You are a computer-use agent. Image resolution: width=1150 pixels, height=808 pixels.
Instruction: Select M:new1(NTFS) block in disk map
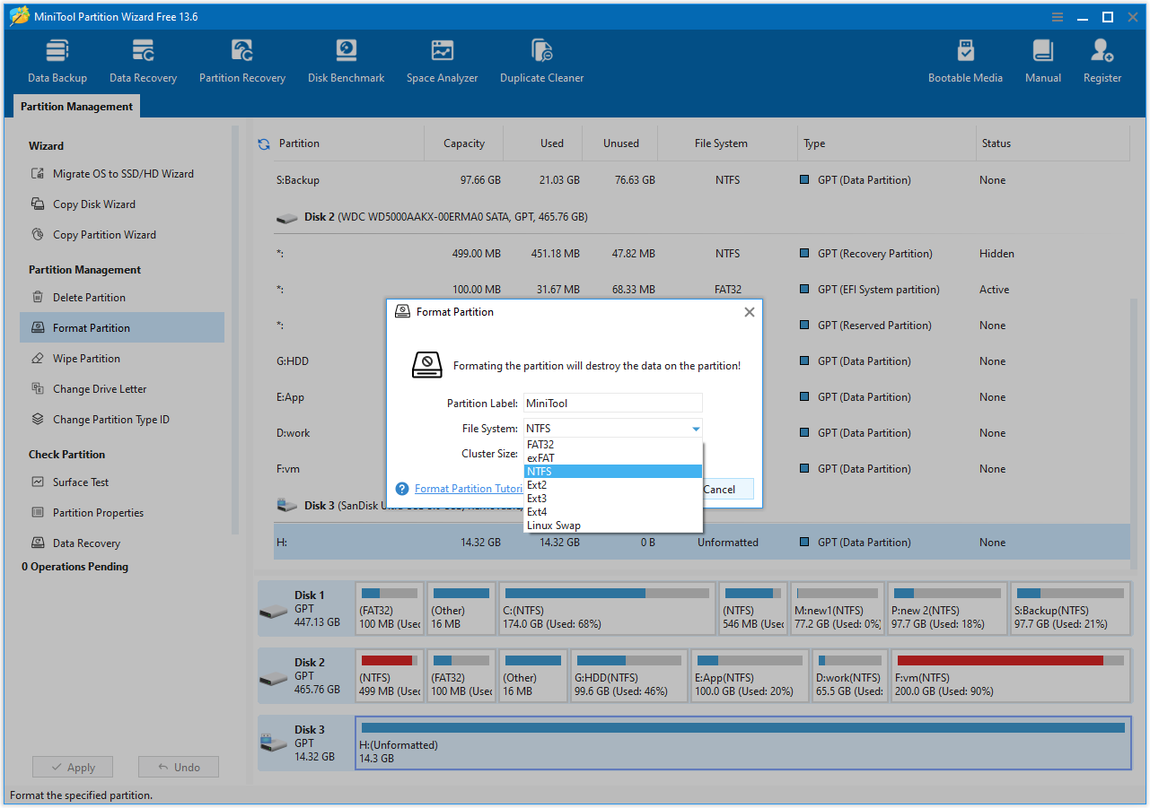click(838, 609)
